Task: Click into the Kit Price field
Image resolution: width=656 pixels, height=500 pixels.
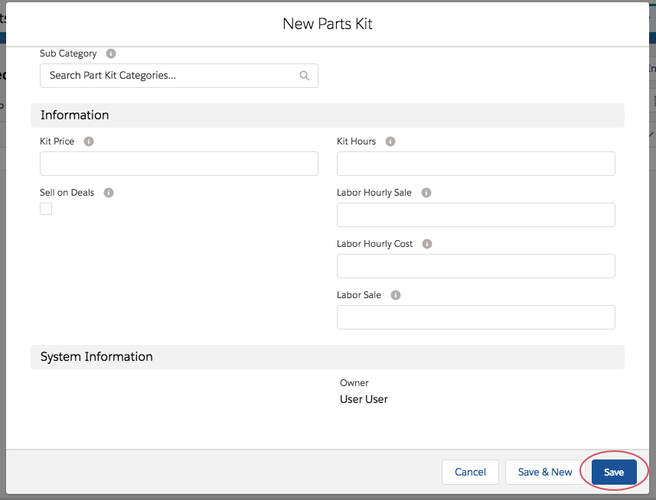Action: click(179, 164)
